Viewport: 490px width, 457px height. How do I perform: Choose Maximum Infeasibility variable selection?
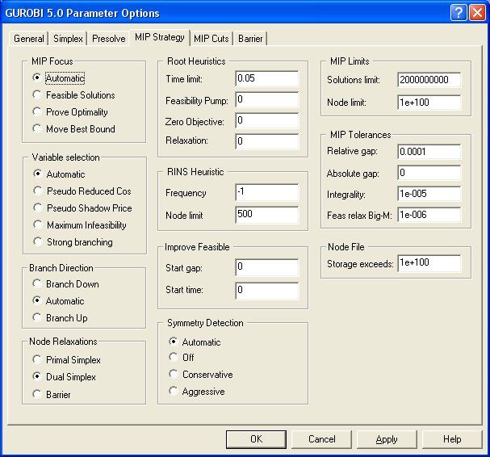coord(80,224)
